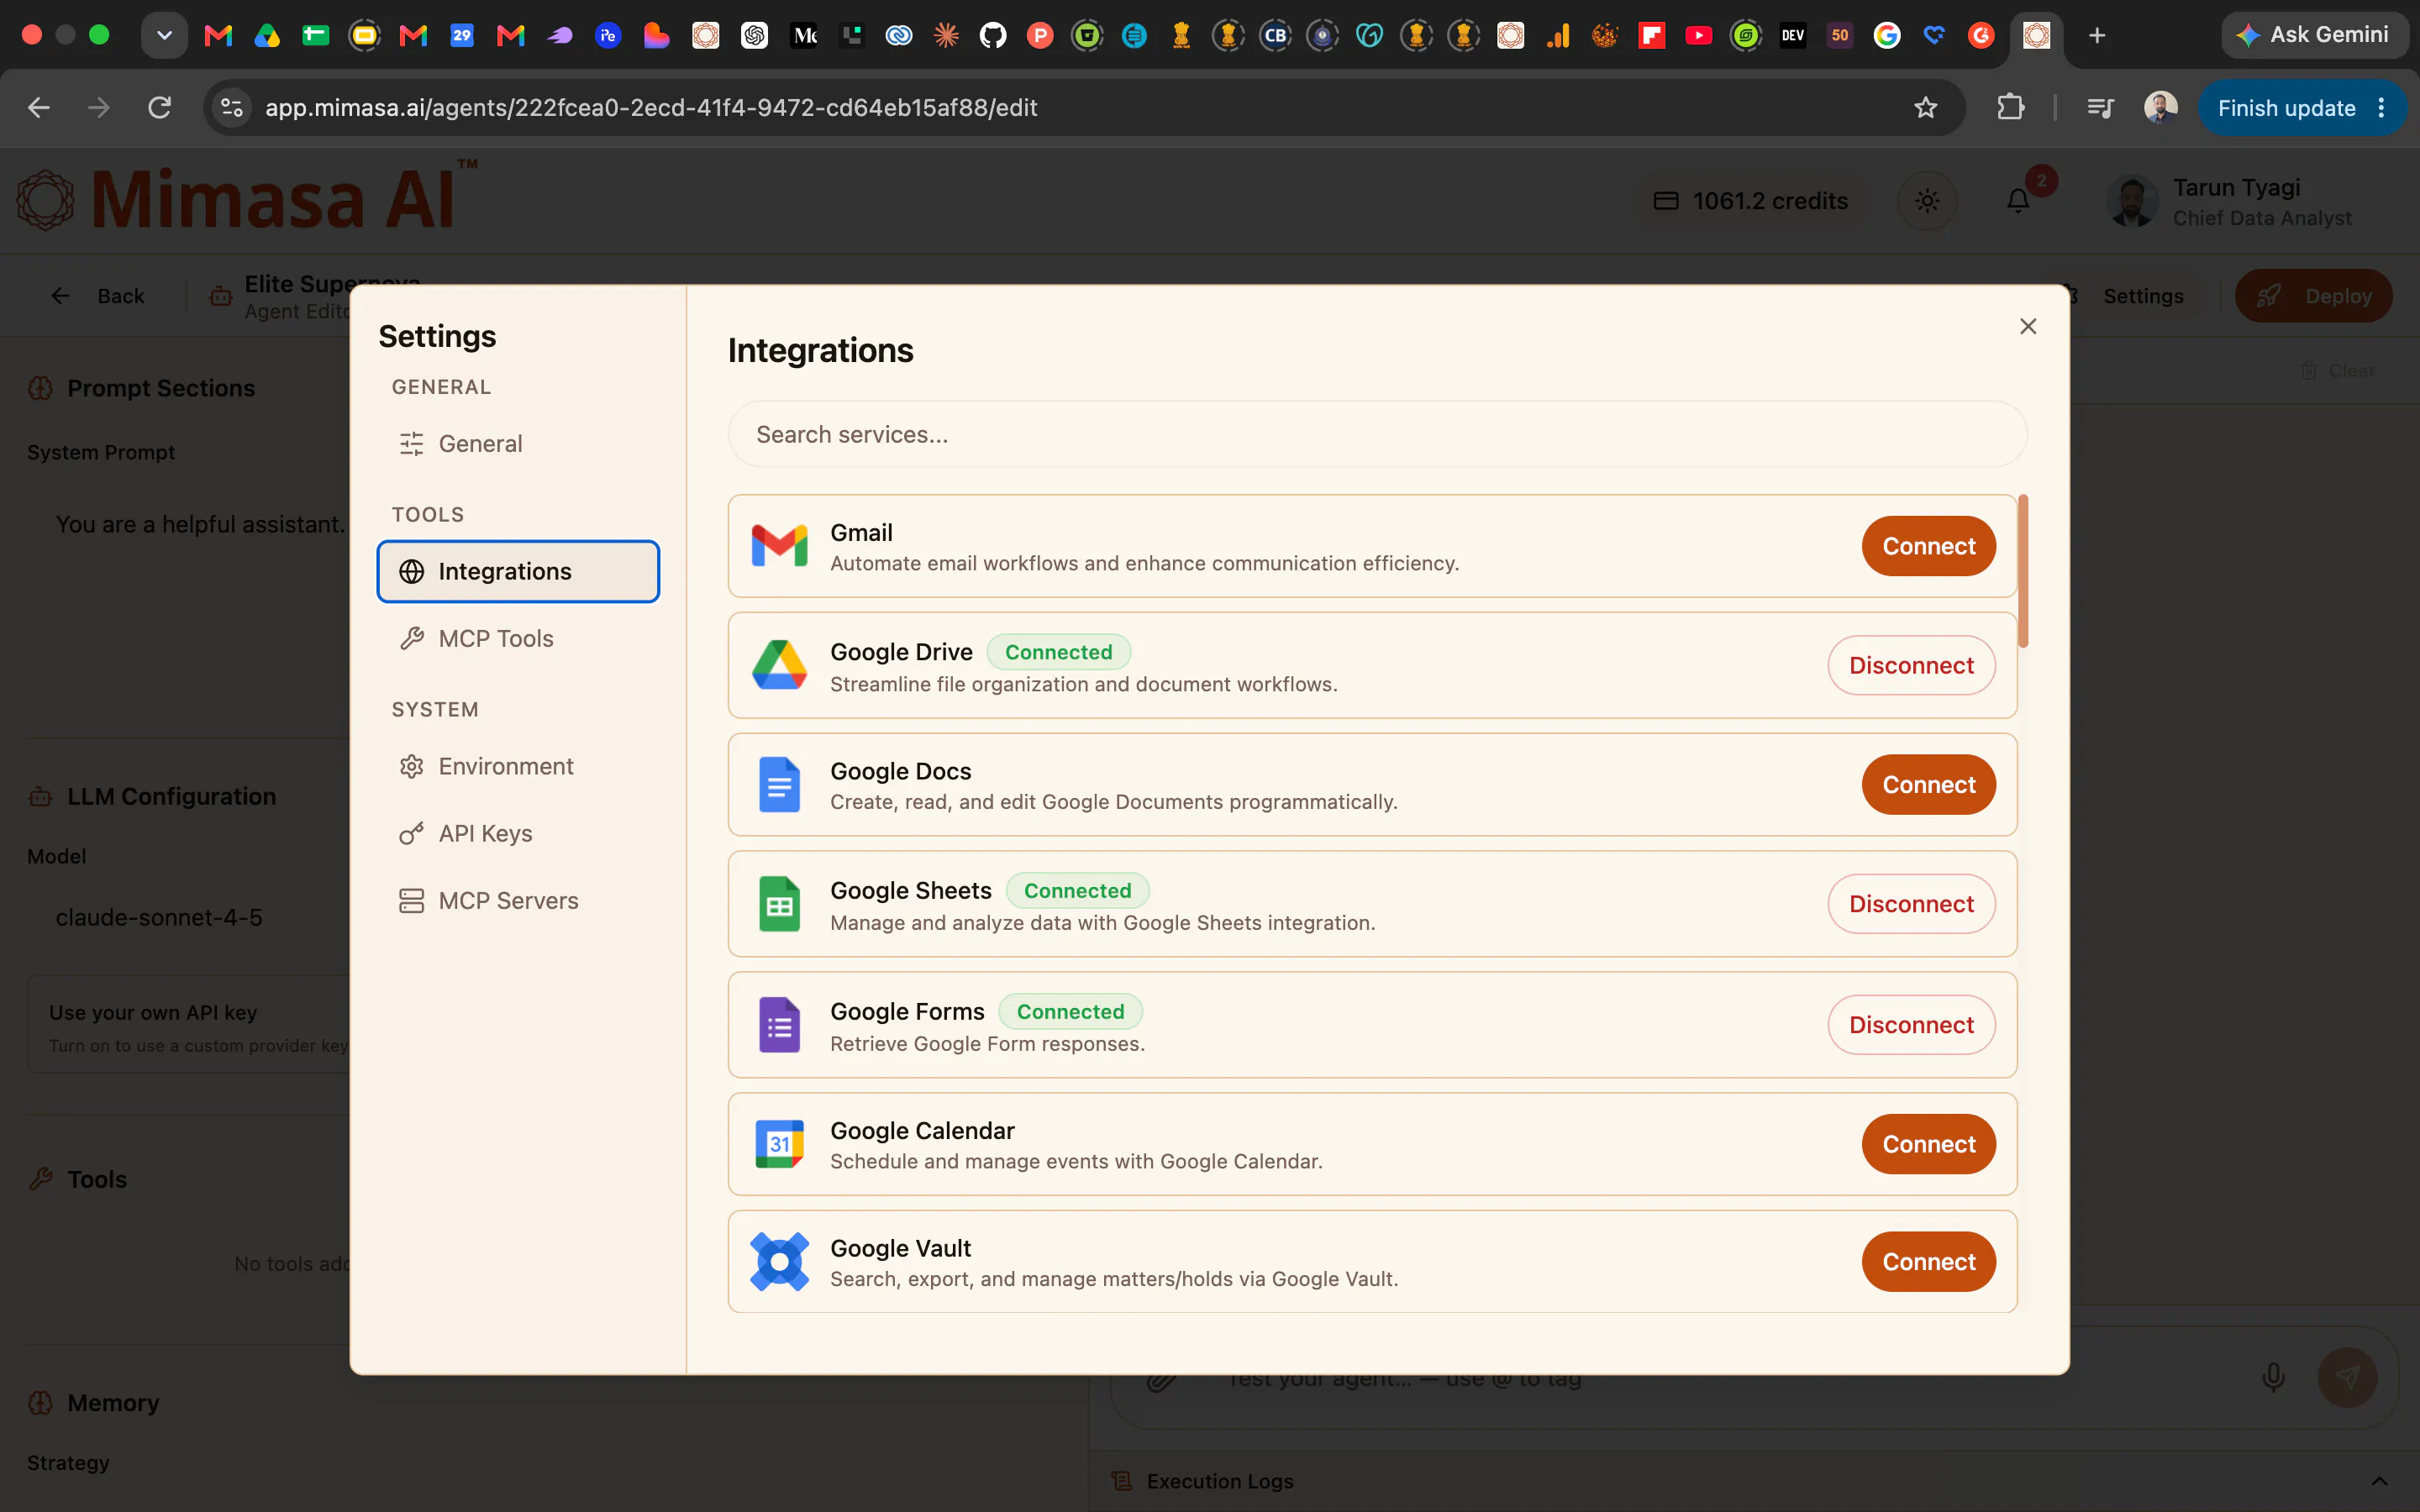
Task: Click the 'Connected' badge beside Google Forms
Action: click(1070, 1011)
